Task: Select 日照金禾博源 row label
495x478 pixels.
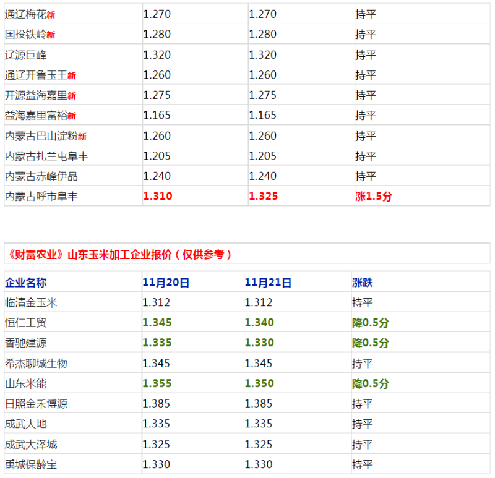Action: (x=36, y=404)
